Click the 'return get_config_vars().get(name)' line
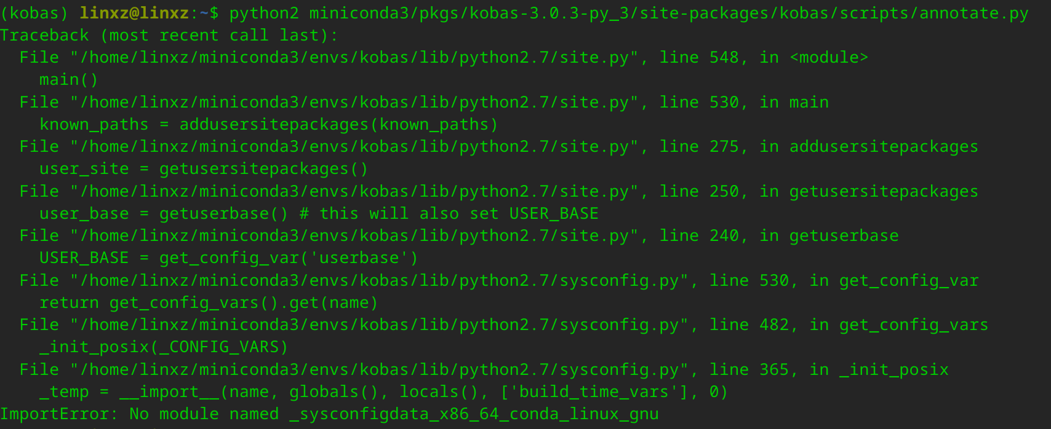The height and width of the screenshot is (429, 1051). coord(209,303)
